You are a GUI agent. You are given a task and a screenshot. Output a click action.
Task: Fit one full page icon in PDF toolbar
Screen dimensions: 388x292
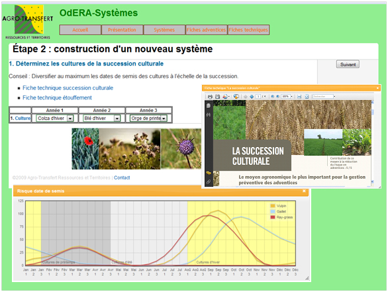(307, 97)
